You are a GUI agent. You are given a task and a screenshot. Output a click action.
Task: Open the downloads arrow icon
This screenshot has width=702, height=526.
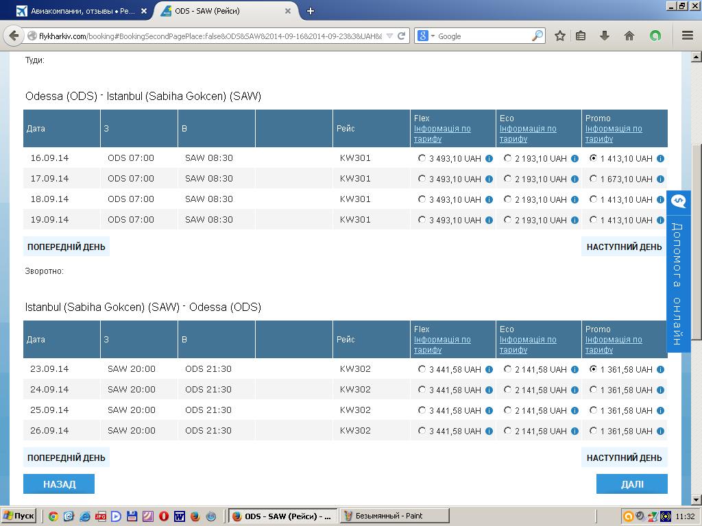[605, 36]
